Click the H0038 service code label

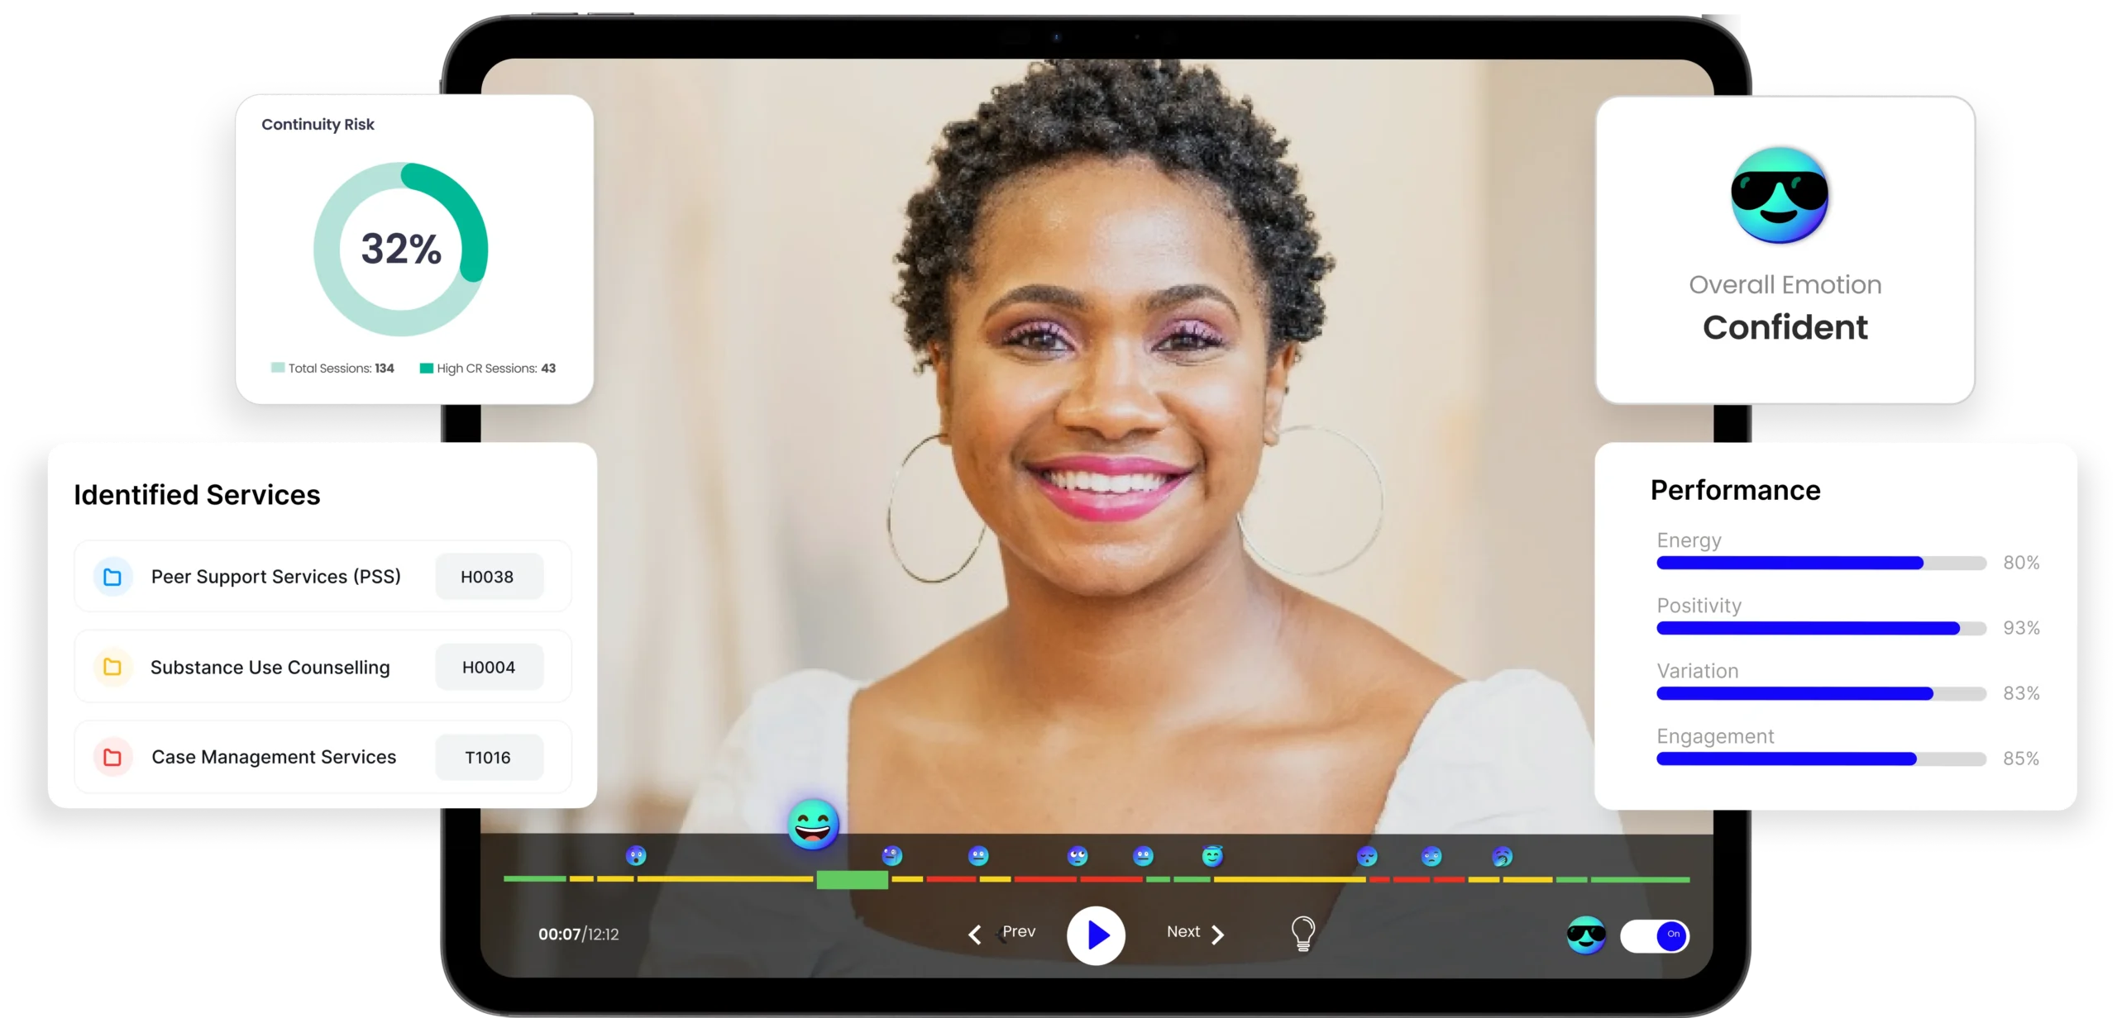pos(485,576)
